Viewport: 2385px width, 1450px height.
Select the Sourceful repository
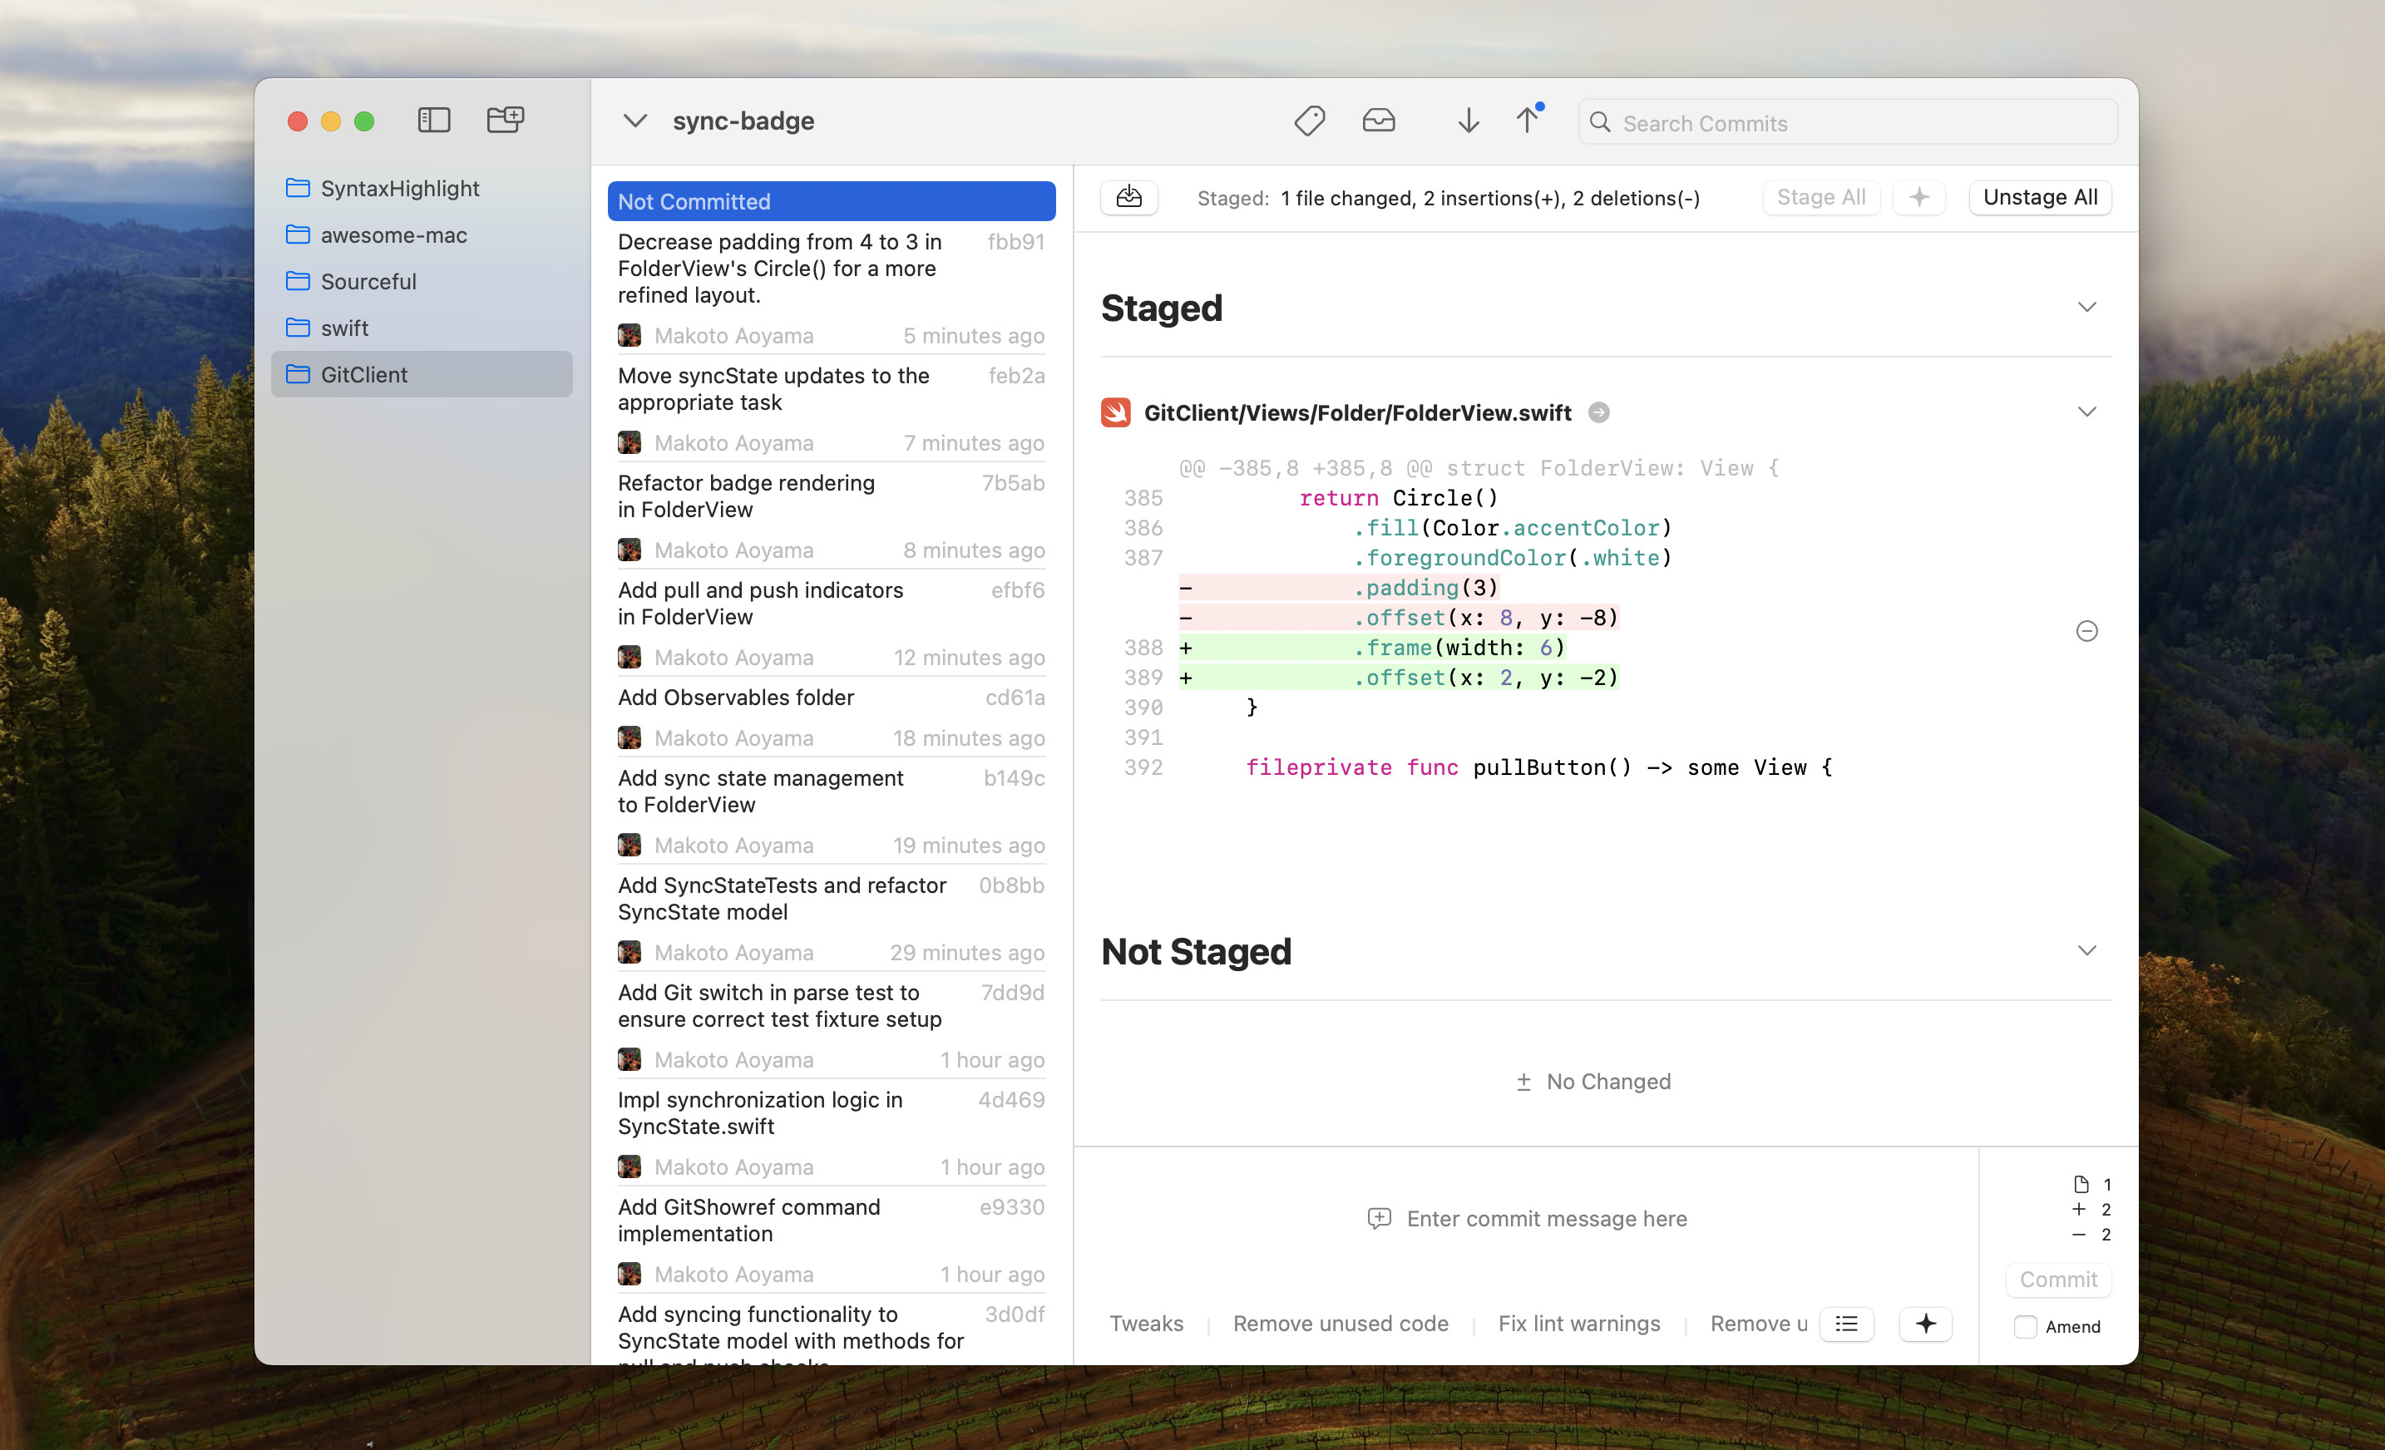click(x=422, y=281)
